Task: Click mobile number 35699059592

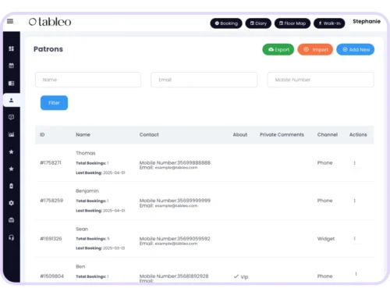Action: [x=193, y=239]
